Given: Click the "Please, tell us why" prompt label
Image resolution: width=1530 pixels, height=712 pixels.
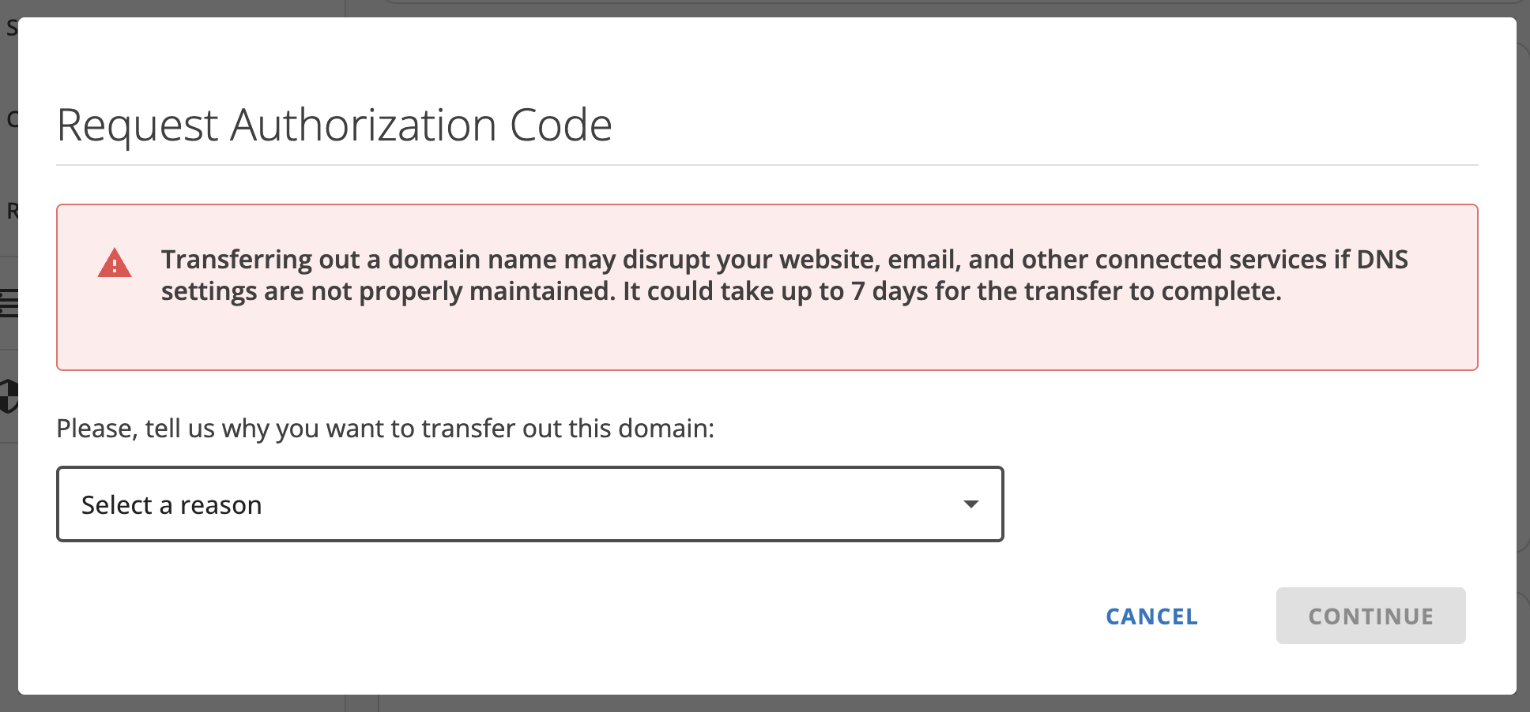Looking at the screenshot, I should (x=385, y=429).
